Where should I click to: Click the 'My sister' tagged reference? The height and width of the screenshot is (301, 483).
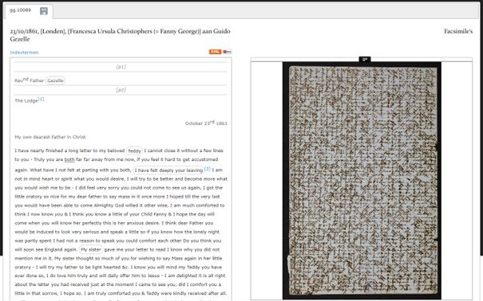pyautogui.click(x=90, y=250)
